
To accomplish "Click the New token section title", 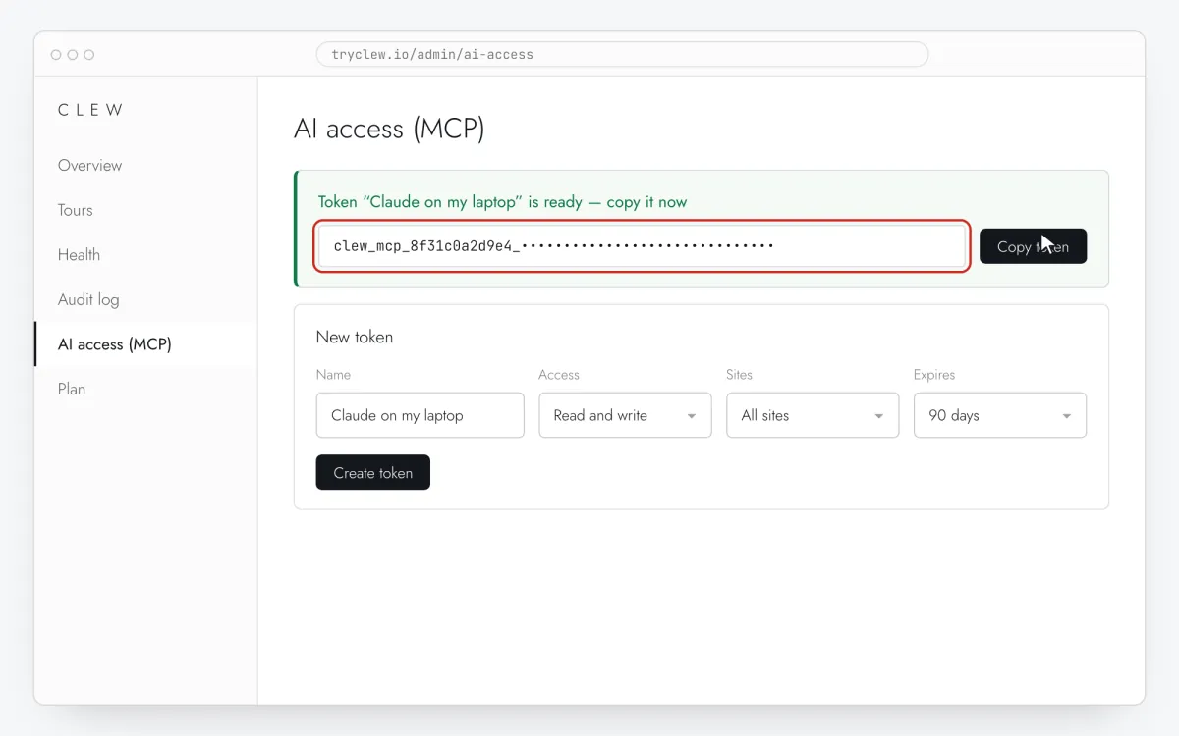I will [x=355, y=337].
